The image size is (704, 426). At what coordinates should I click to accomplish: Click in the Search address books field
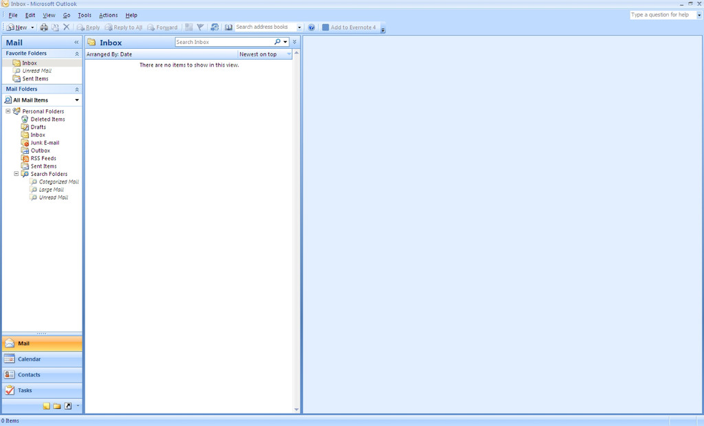(x=265, y=27)
